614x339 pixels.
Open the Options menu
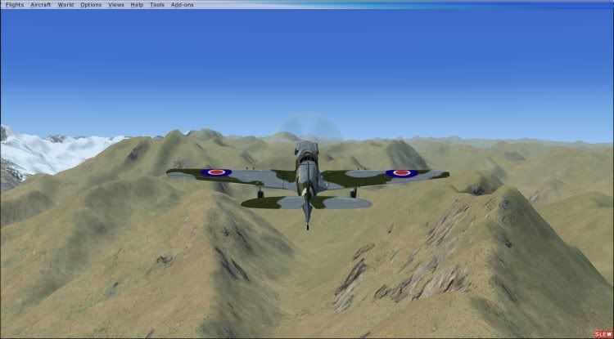pyautogui.click(x=91, y=5)
